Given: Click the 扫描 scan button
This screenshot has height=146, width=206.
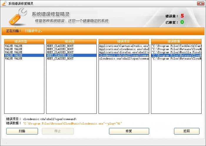Looking at the screenshot, I should coord(22,131).
